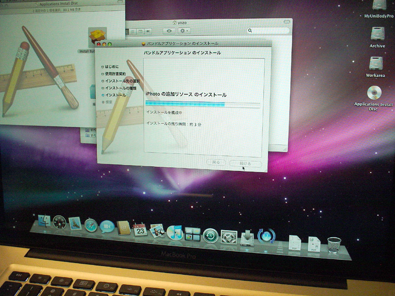Image resolution: width=395 pixels, height=296 pixels.
Task: Minimize installer window with yellow button
Action: tap(104, 44)
